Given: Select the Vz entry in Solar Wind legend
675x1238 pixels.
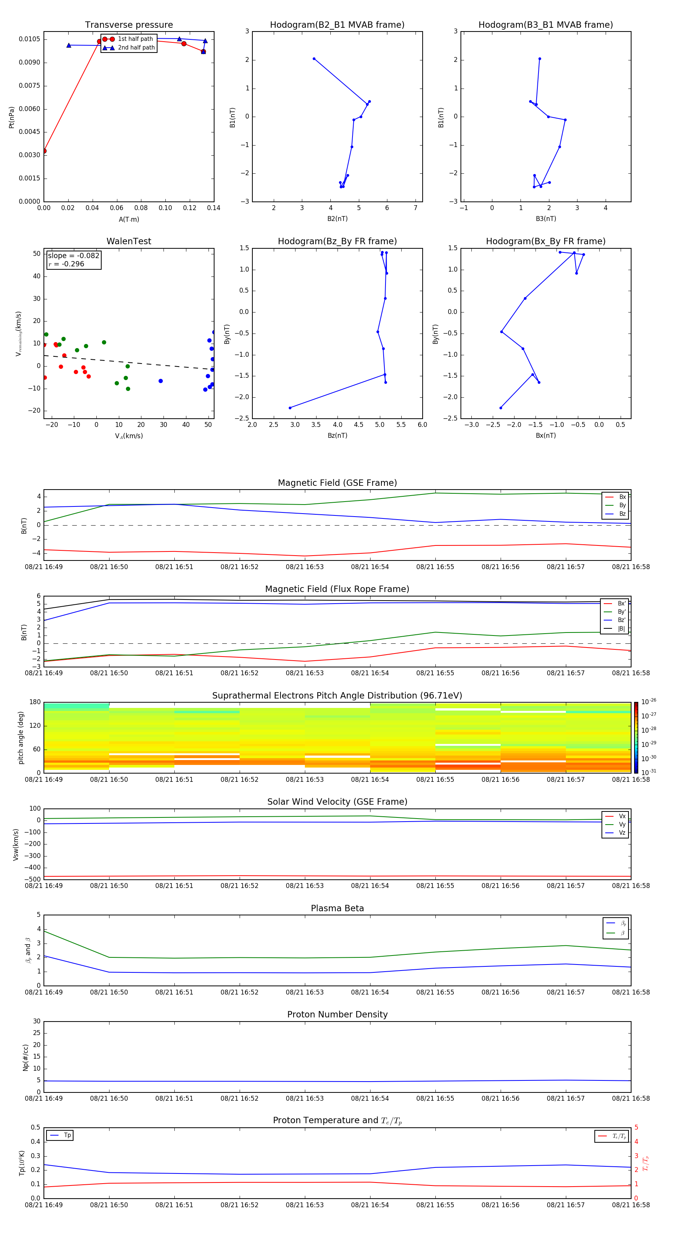Looking at the screenshot, I should pos(615,833).
